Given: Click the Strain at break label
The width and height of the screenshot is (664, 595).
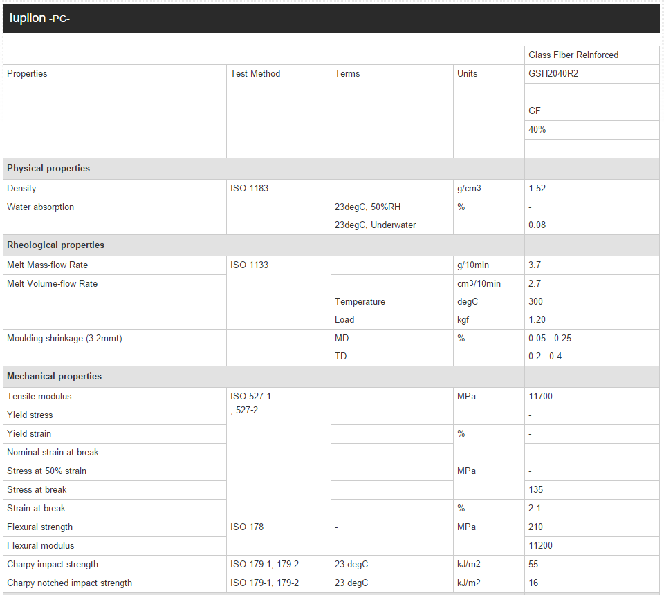Looking at the screenshot, I should (36, 508).
